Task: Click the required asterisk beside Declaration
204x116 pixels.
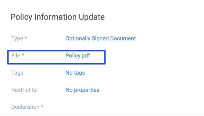Action: (x=42, y=106)
